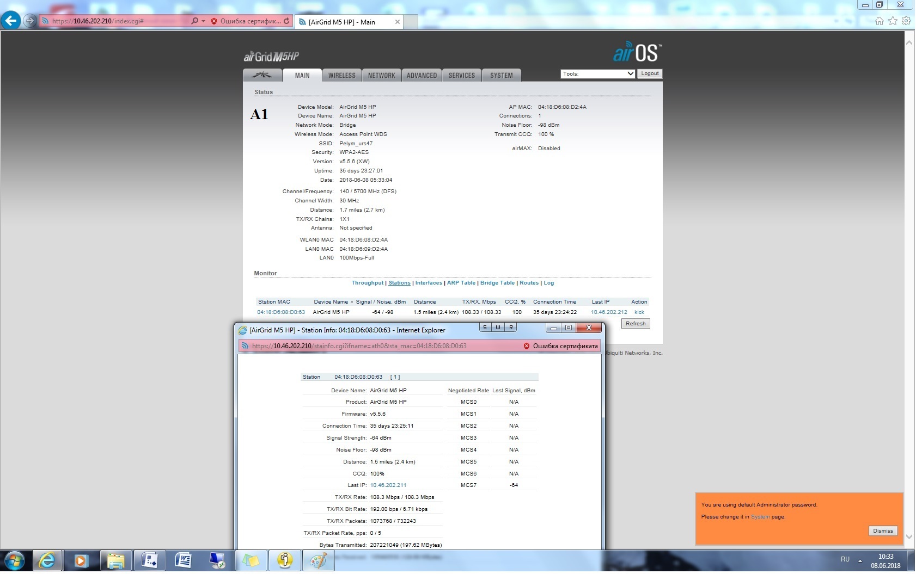
Task: Click the main page vertical scrollbar up arrow
Action: coord(909,42)
